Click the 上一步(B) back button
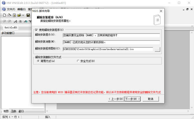 (x=116, y=99)
